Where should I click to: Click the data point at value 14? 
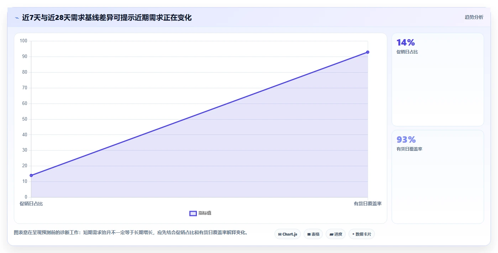tap(31, 175)
